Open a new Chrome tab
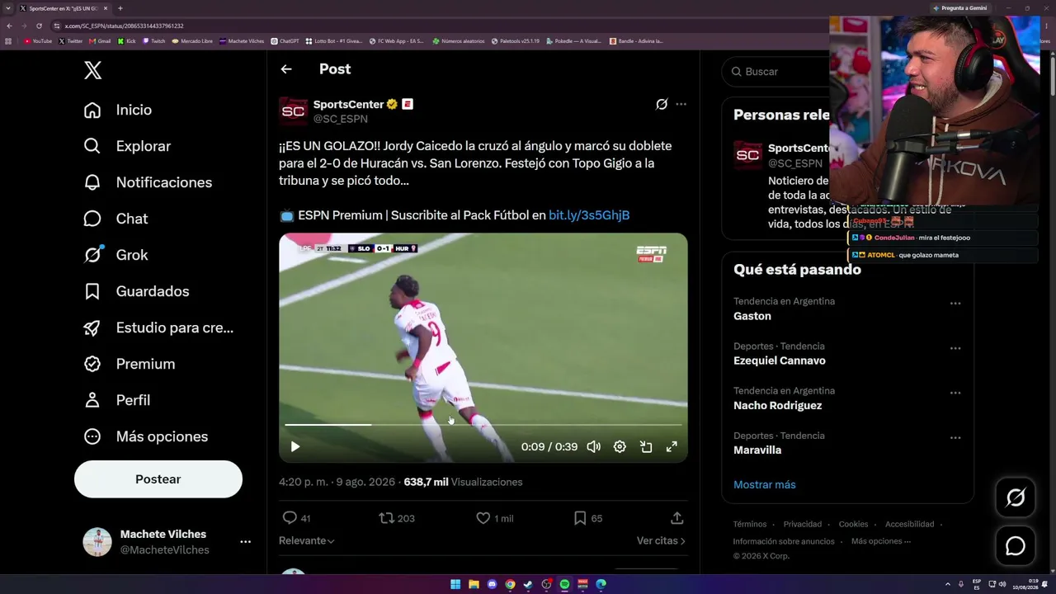This screenshot has width=1056, height=594. [x=120, y=8]
